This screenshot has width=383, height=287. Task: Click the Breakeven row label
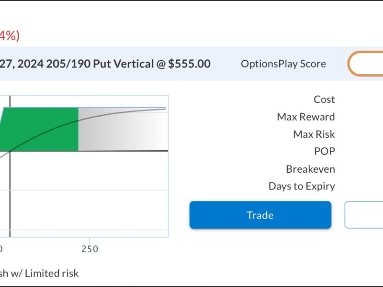pos(310,169)
